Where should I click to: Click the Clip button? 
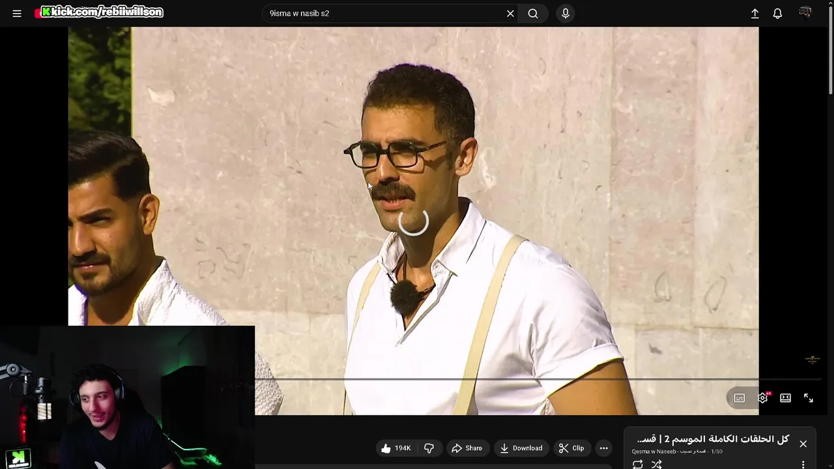571,448
